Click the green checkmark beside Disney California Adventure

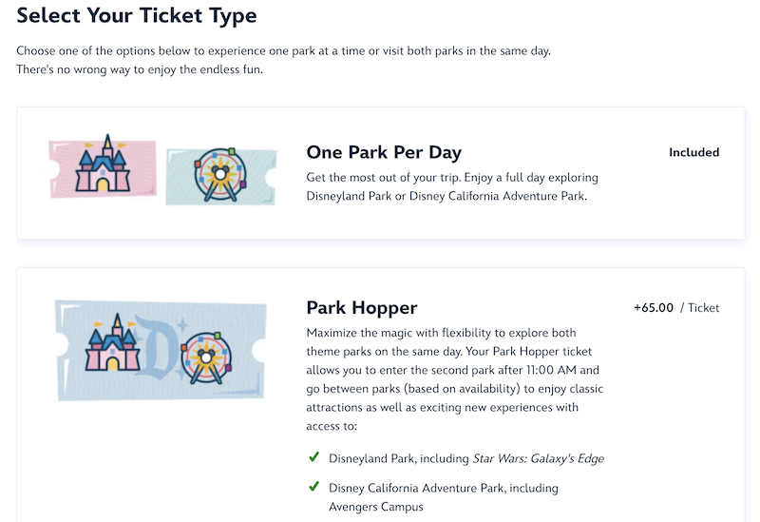[314, 487]
